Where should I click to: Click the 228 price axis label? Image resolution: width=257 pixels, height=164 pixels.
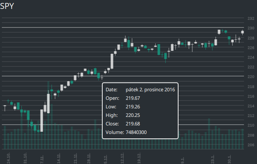pyautogui.click(x=251, y=38)
